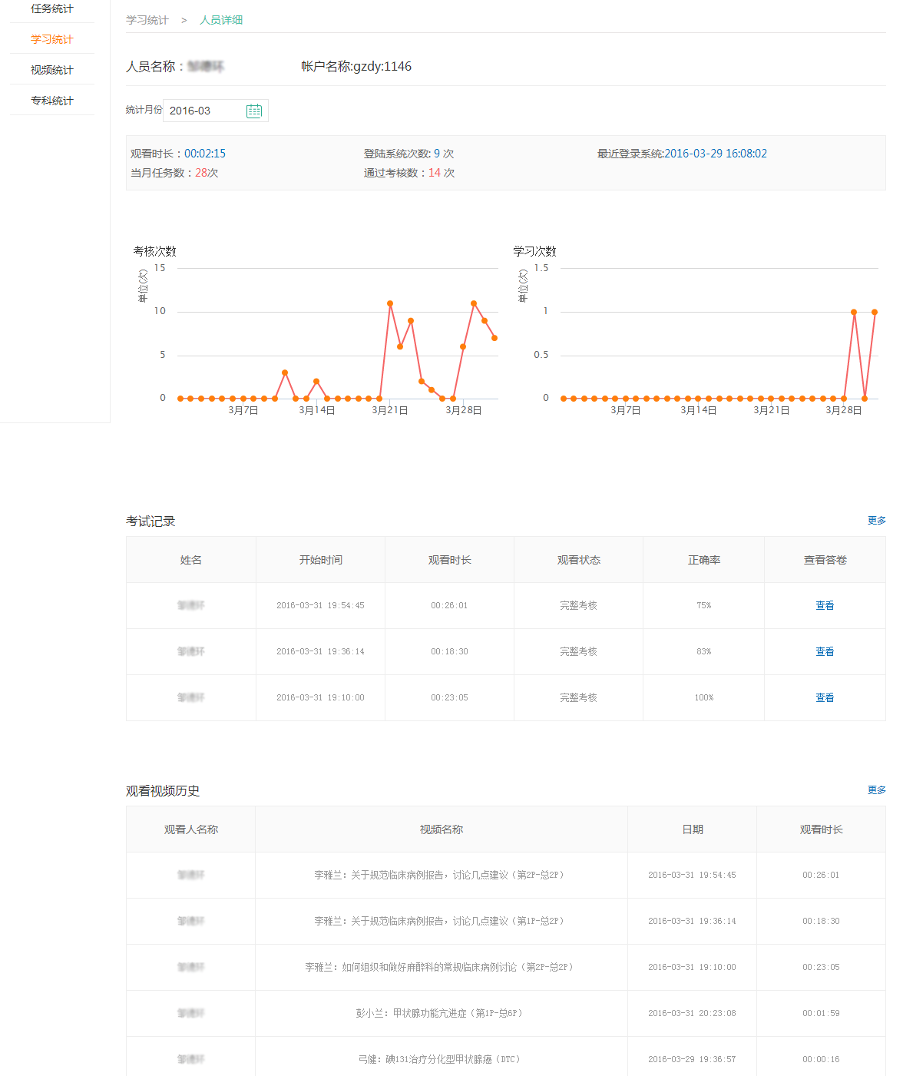903x1076 pixels.
Task: Click the last data point on 学习次数 chart
Action: point(875,312)
